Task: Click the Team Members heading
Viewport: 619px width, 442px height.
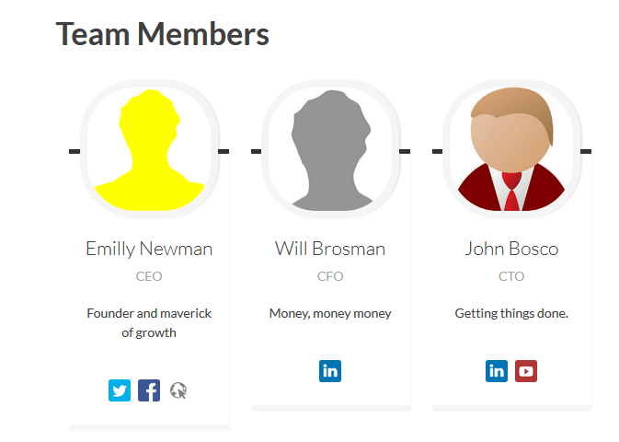Action: coord(162,34)
